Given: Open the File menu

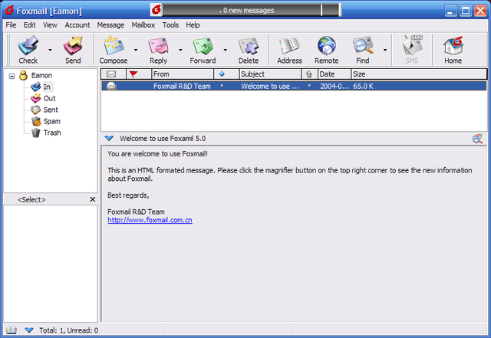Looking at the screenshot, I should click(11, 25).
